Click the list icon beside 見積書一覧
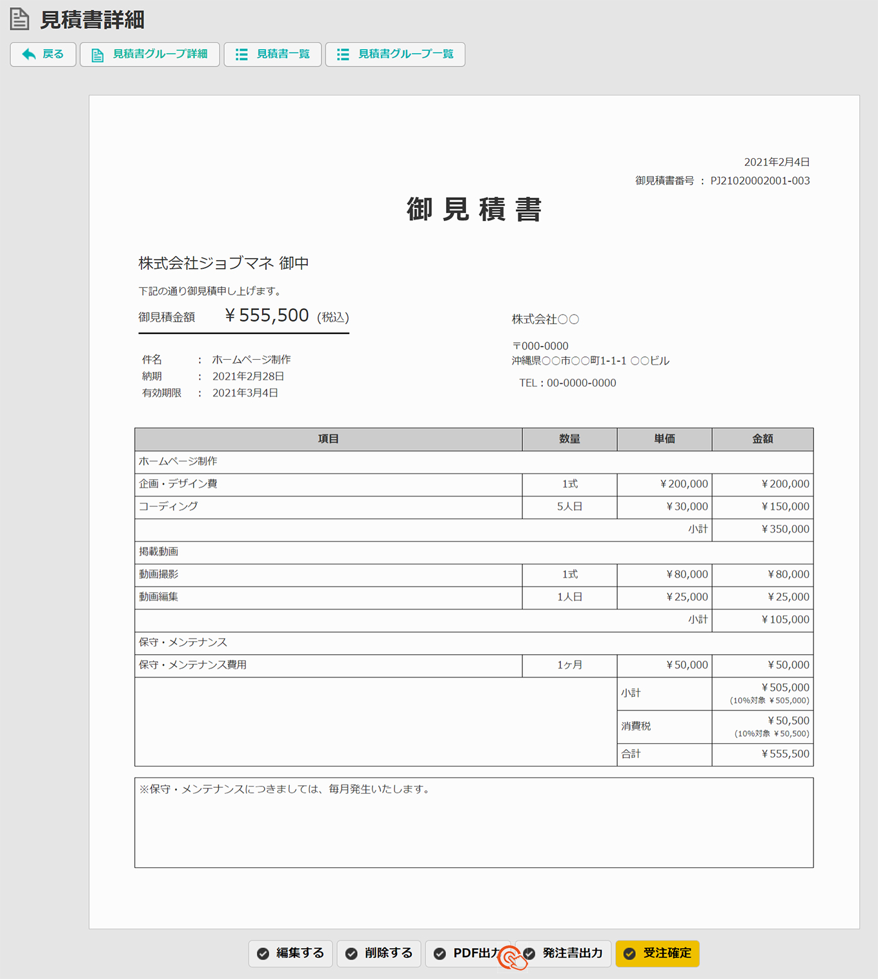Screen dimensions: 878x979 [x=241, y=54]
